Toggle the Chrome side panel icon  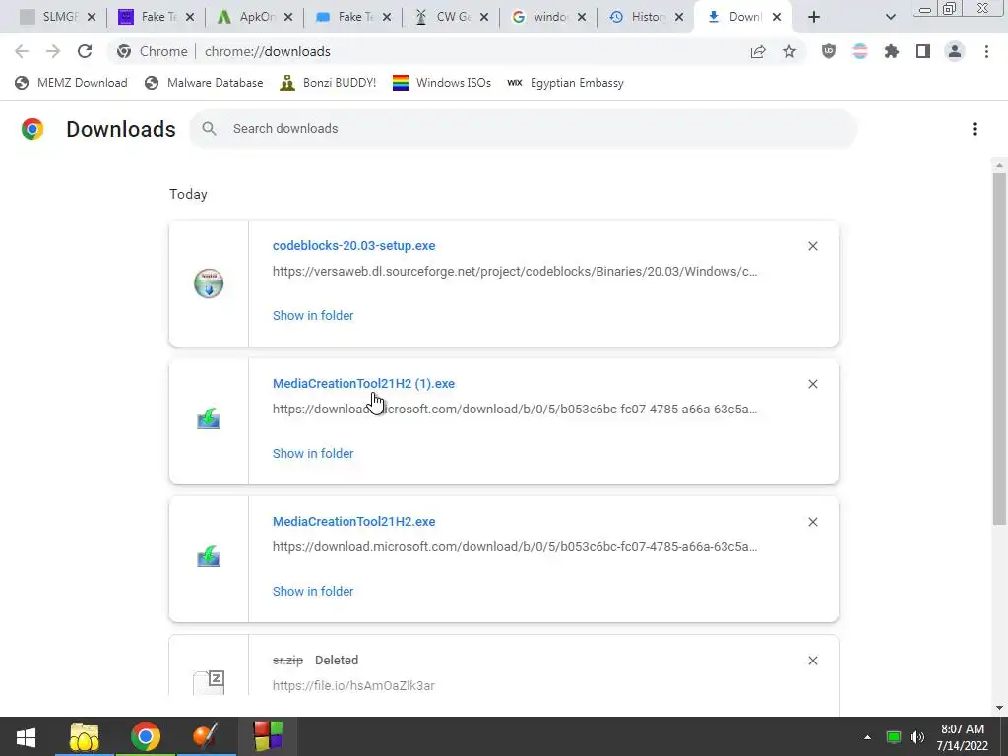(x=923, y=51)
